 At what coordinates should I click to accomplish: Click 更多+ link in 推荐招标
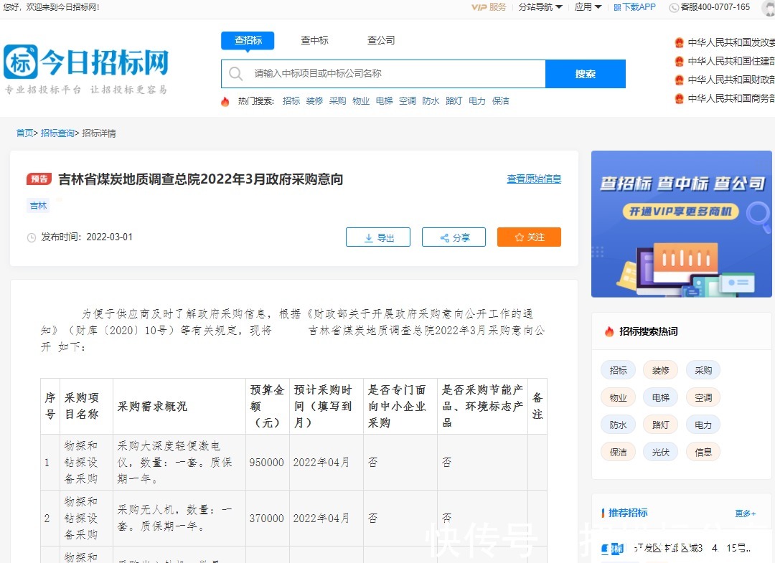746,514
